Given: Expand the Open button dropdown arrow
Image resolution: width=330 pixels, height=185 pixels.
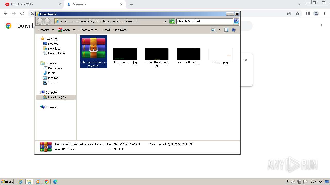Looking at the screenshot, I should pyautogui.click(x=74, y=30).
